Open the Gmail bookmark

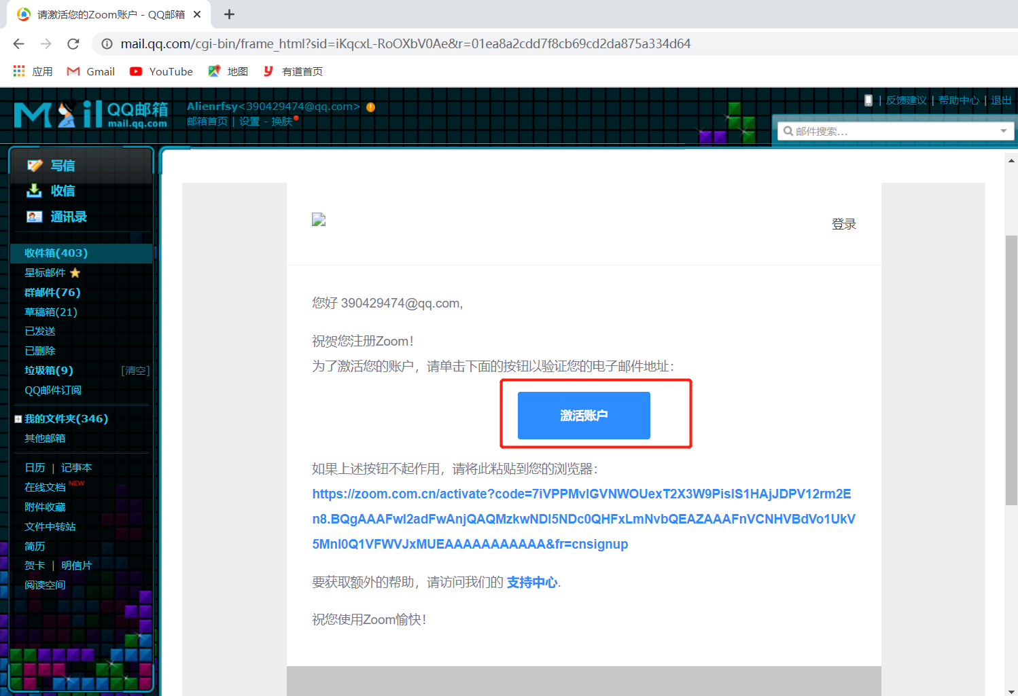[90, 71]
